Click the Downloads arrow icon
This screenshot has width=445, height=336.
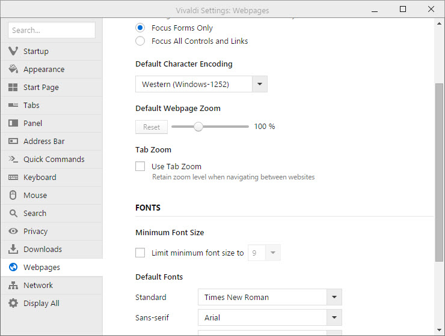13,249
